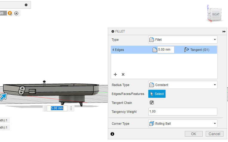Click the tangent icon beside Tangent (G1)

186,50
